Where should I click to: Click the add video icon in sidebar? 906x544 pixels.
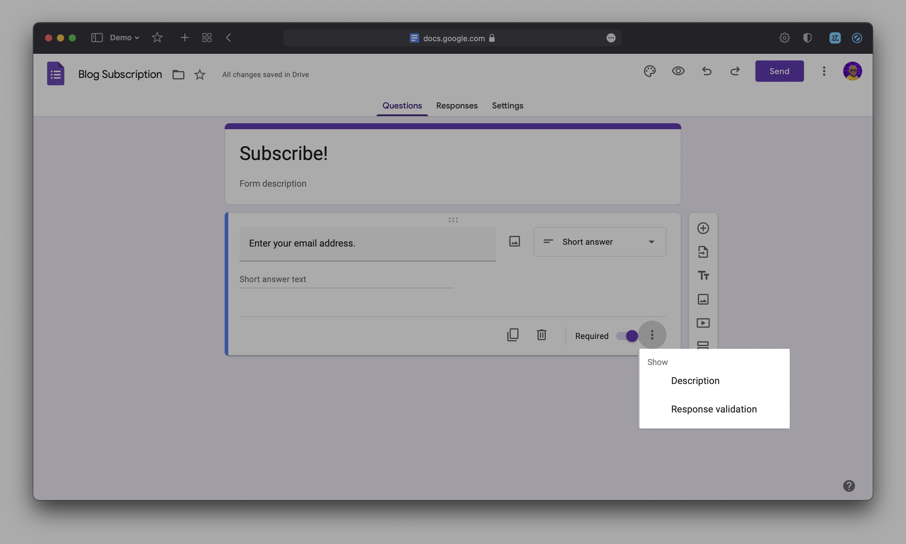[703, 323]
